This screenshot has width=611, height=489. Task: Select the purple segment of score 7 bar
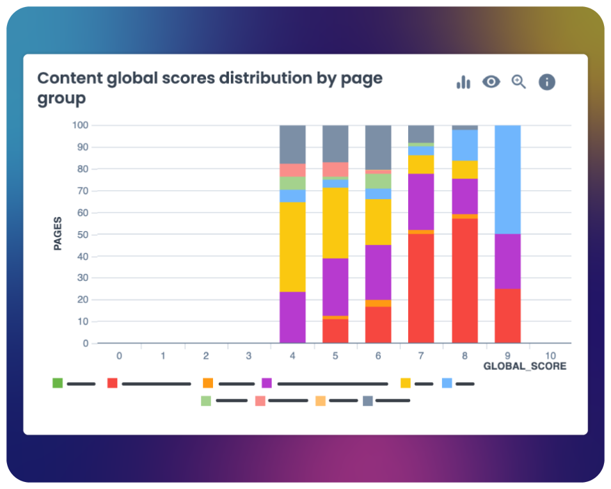(x=421, y=202)
